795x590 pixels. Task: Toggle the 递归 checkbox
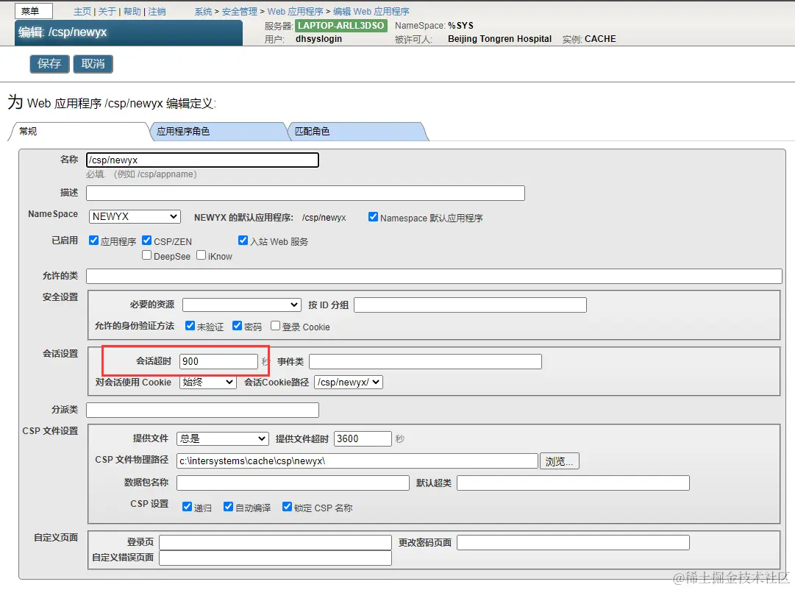[187, 507]
